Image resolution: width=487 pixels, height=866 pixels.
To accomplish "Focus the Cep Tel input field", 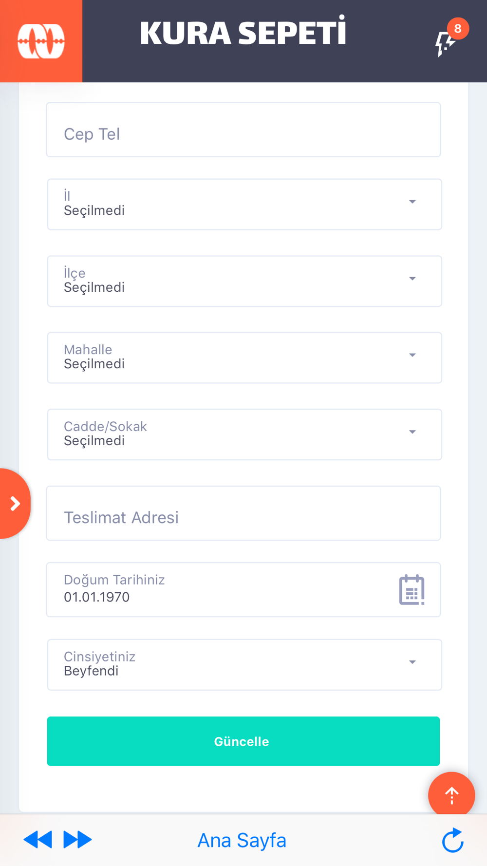I will pyautogui.click(x=243, y=130).
